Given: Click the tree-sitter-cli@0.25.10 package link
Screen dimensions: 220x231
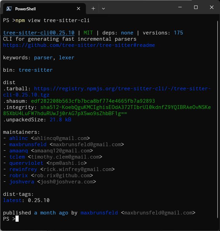Looking at the screenshot, I should tap(39, 33).
